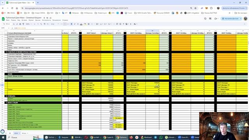Toggle strikethrough formatting
Image resolution: width=249 pixels, height=140 pixels.
click(x=78, y=24)
